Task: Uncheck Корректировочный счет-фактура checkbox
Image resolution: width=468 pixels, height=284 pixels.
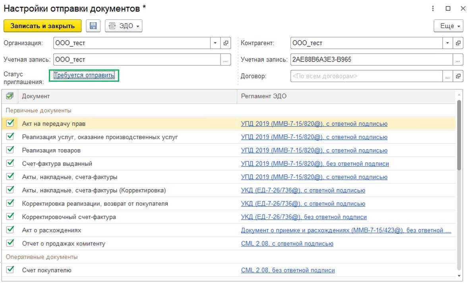Action: [10, 216]
